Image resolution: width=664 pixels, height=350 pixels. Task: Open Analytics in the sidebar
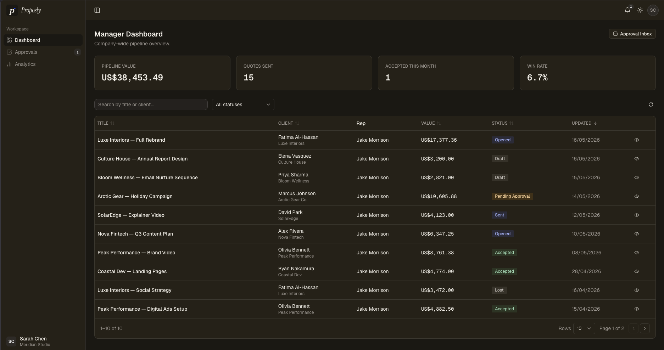point(43,64)
